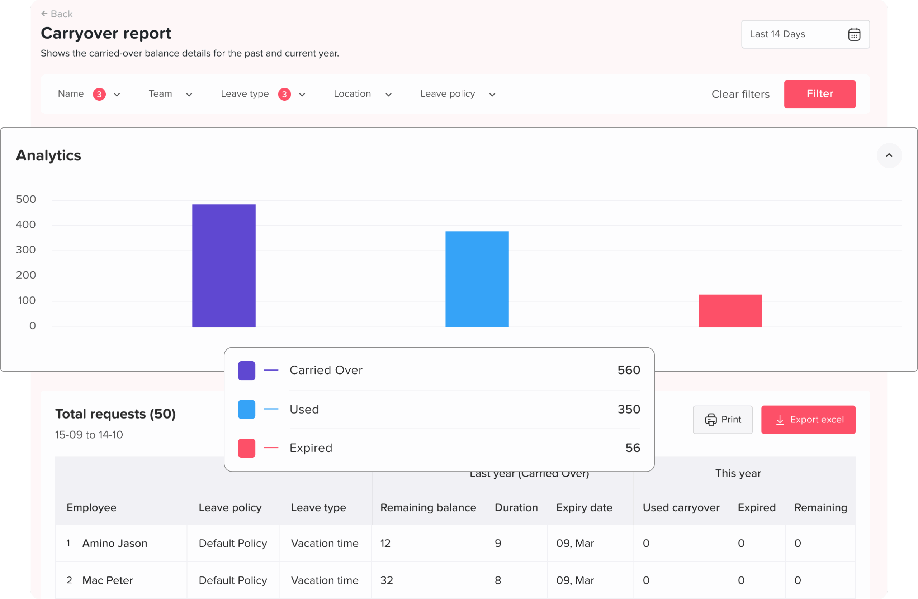This screenshot has height=599, width=918.
Task: Click the Leave type filter count badge
Action: (284, 94)
